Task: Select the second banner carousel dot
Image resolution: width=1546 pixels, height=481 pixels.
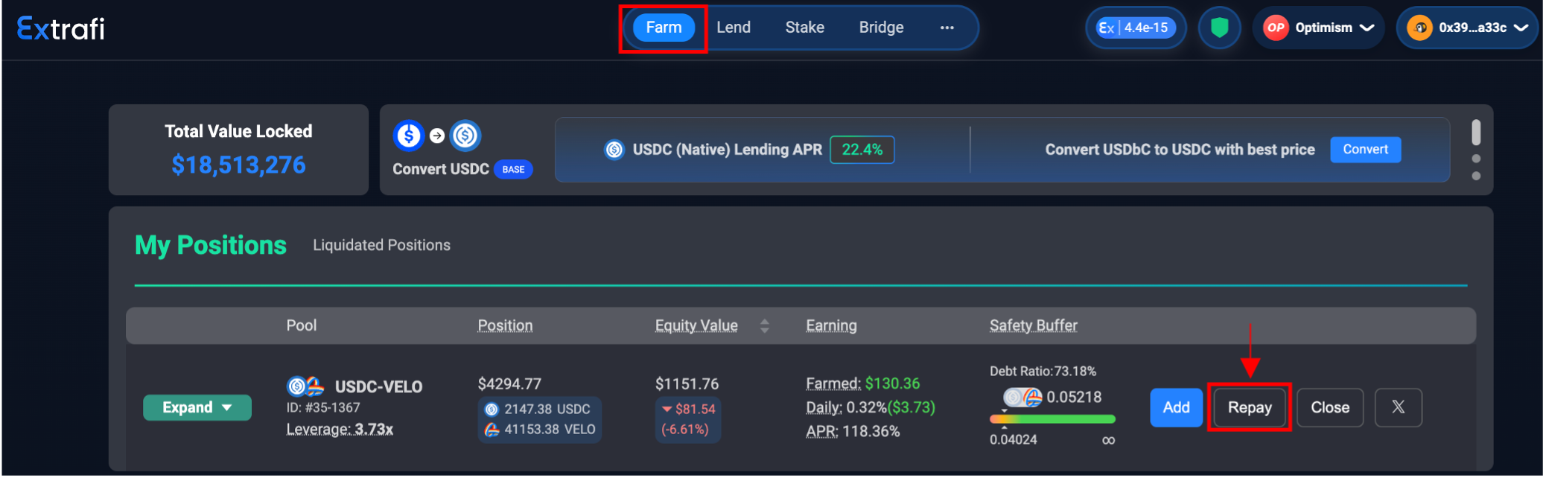Action: click(1476, 159)
